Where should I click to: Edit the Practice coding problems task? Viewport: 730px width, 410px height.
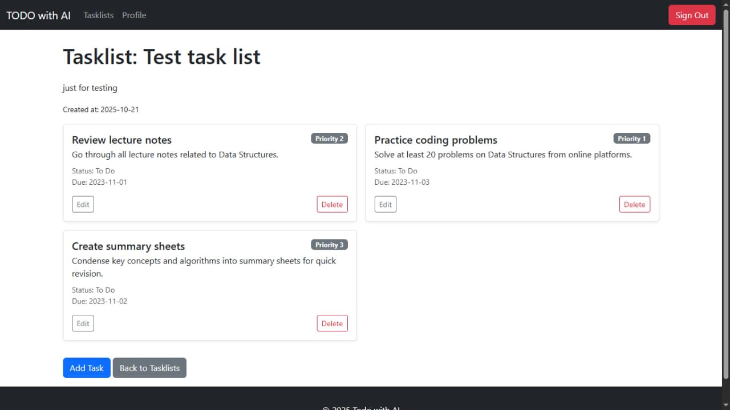385,204
